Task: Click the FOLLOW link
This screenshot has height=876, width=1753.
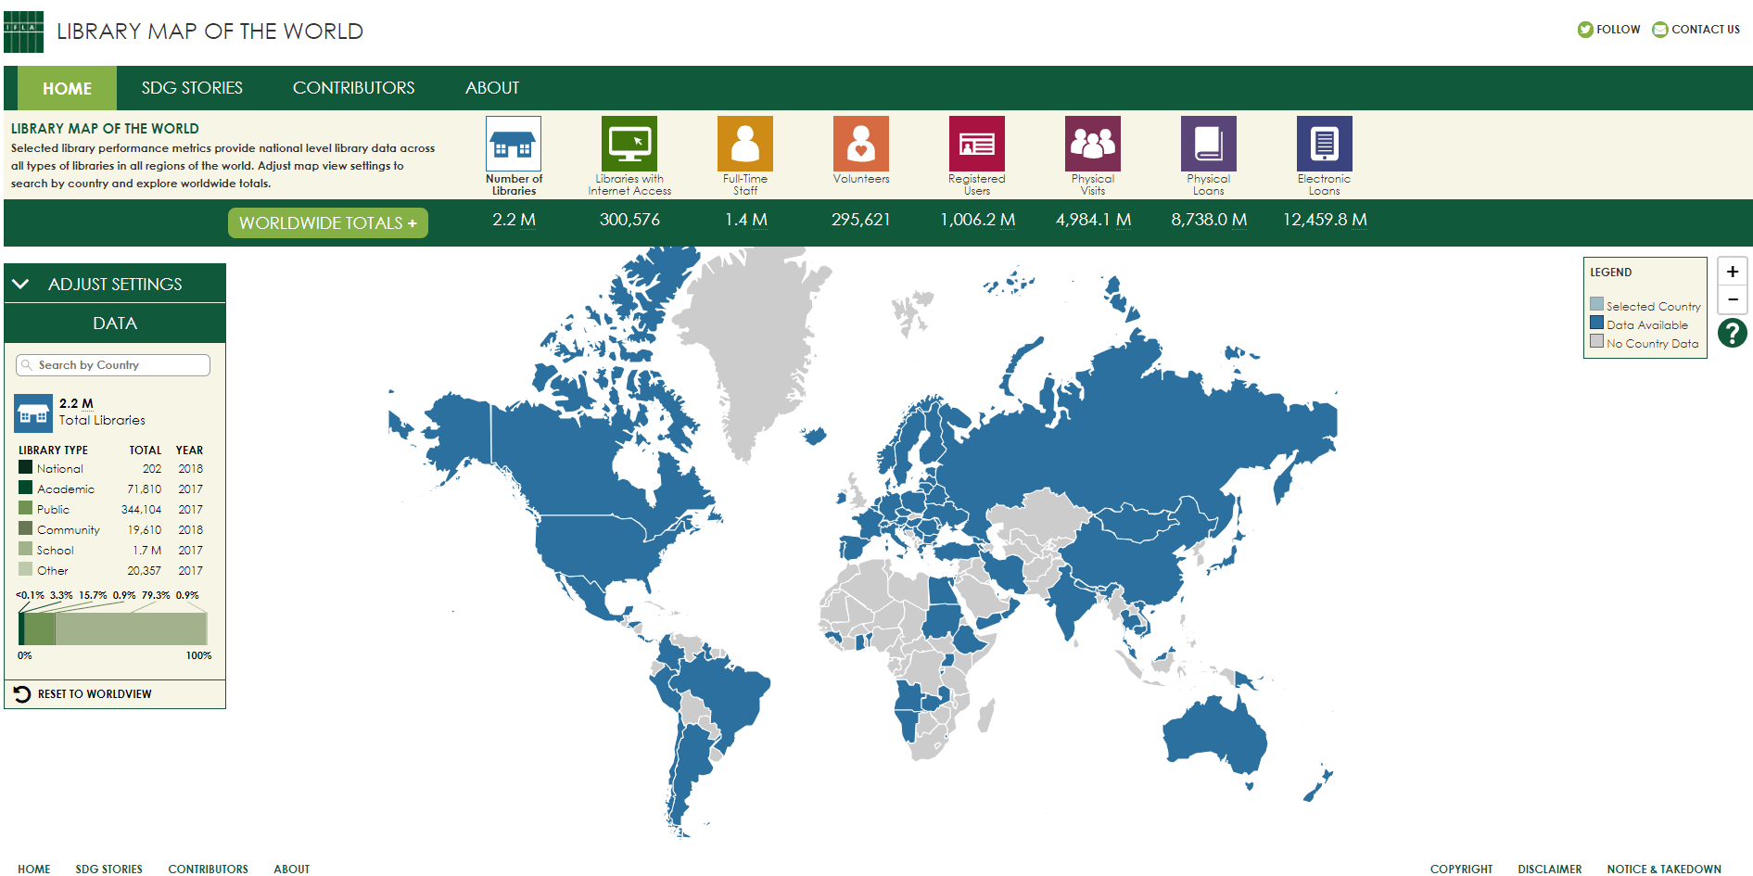Action: (1619, 30)
